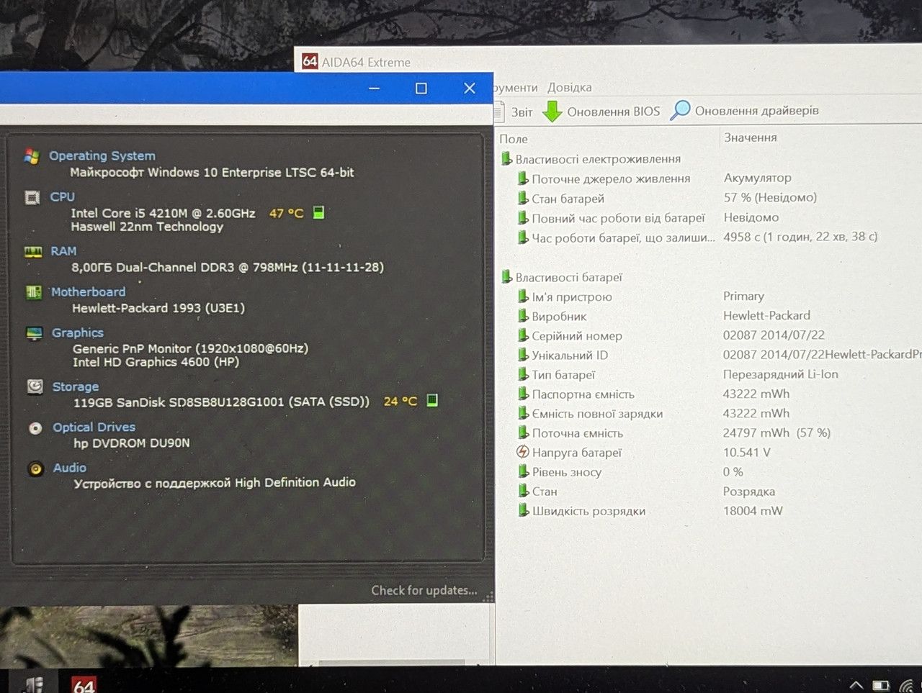Viewport: 922px width, 693px height.
Task: Click the Storage drive icon
Action: coord(35,386)
